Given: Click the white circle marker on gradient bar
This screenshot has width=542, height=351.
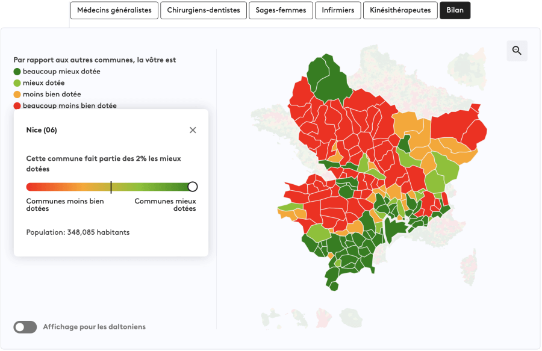Looking at the screenshot, I should pyautogui.click(x=193, y=187).
